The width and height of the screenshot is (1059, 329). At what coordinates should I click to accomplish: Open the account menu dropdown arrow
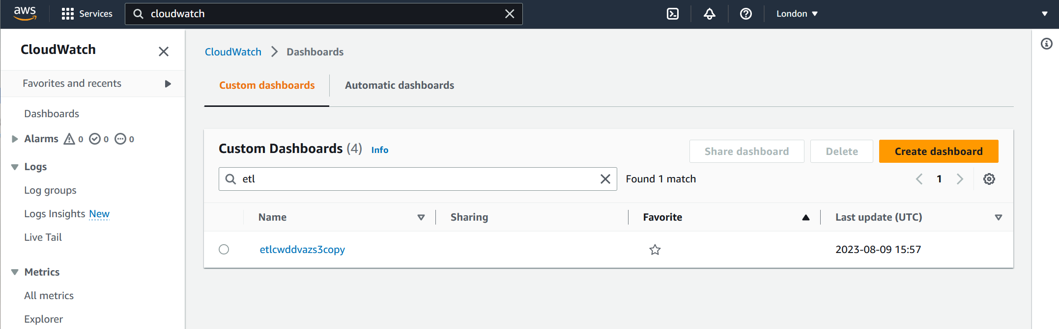pyautogui.click(x=1045, y=14)
